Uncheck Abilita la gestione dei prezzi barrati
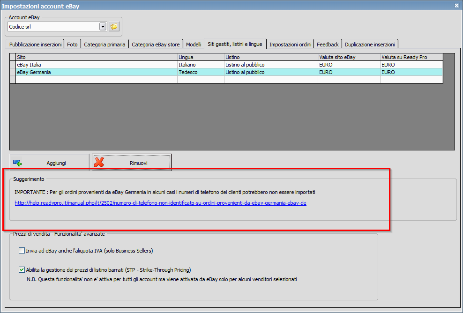This screenshot has height=313, width=463. pyautogui.click(x=22, y=269)
